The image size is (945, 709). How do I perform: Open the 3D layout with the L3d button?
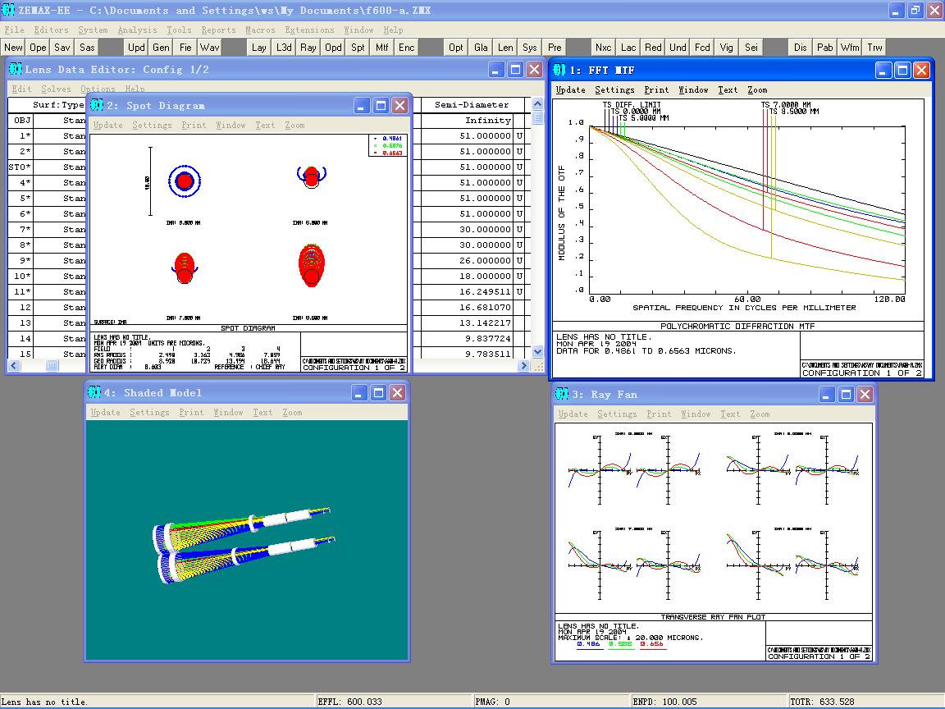click(x=284, y=48)
